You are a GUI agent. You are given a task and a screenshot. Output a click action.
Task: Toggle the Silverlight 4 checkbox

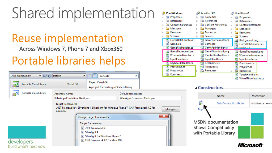pos(83,132)
